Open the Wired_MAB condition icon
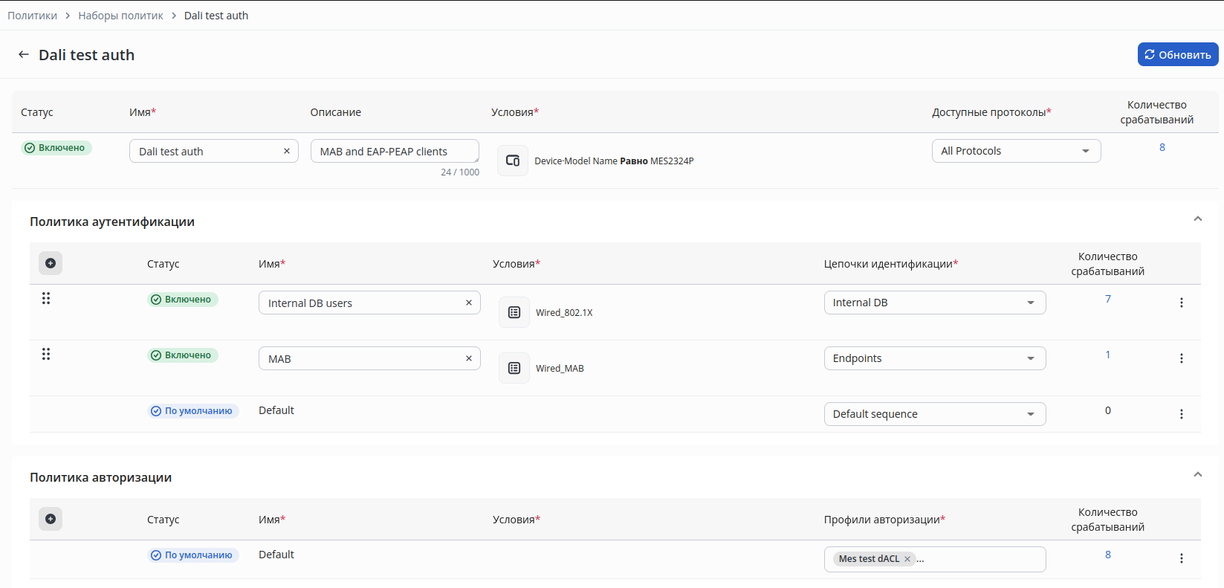1224x588 pixels. click(x=514, y=368)
